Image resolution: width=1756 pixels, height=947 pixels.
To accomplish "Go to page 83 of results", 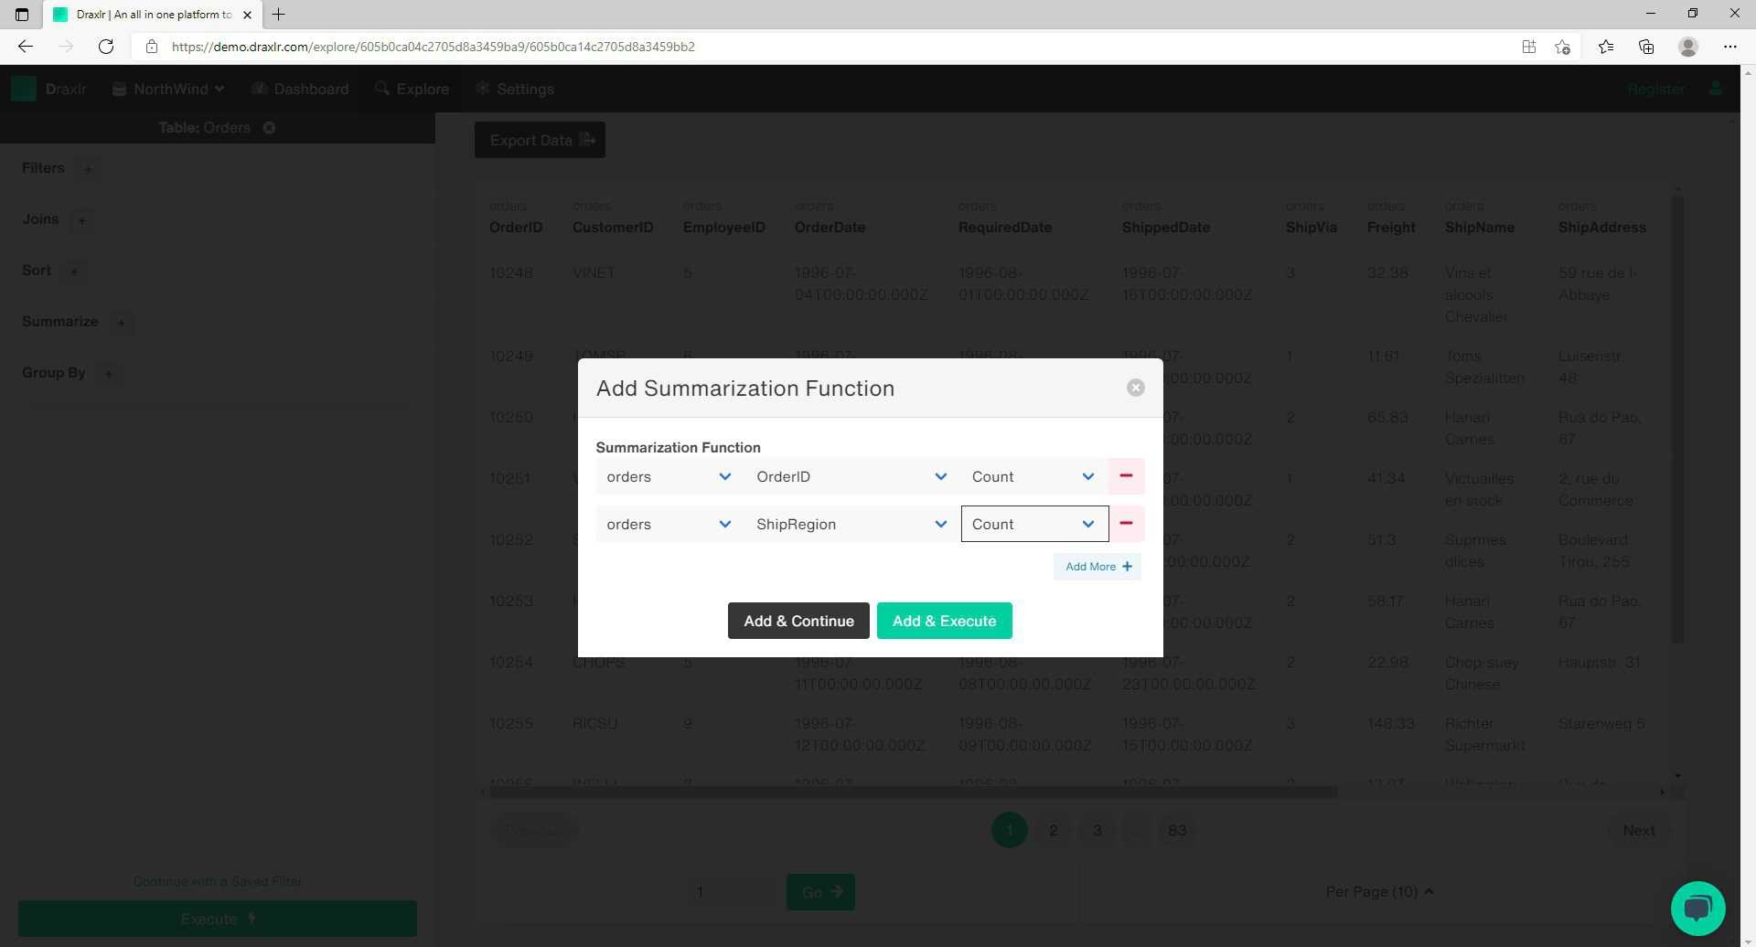I will tap(1177, 830).
